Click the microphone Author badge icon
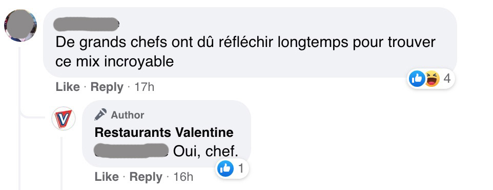Image resolution: width=493 pixels, height=190 pixels. click(100, 115)
